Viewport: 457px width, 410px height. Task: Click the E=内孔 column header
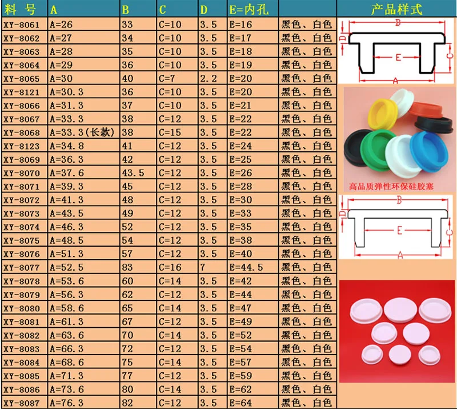(252, 9)
